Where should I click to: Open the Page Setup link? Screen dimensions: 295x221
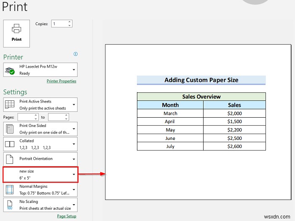pos(67,216)
